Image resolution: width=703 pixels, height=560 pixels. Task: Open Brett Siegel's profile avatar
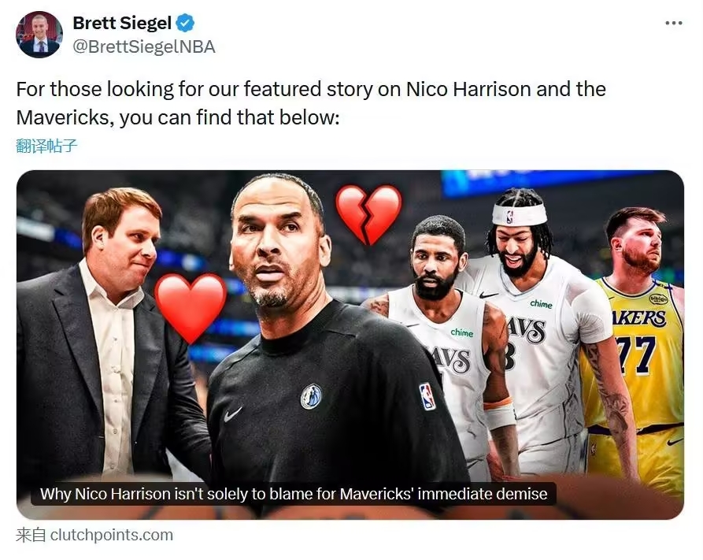[x=39, y=35]
